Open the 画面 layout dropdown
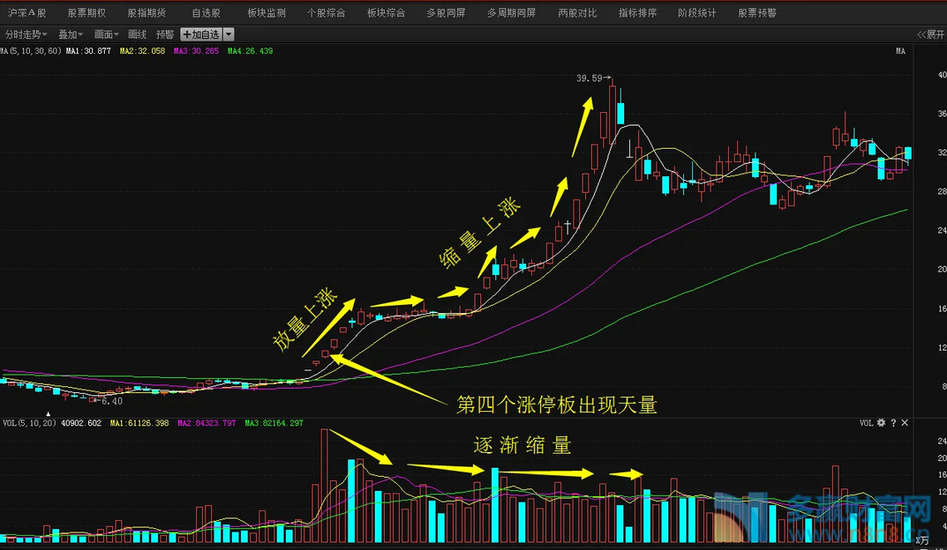The image size is (947, 550). pos(107,35)
